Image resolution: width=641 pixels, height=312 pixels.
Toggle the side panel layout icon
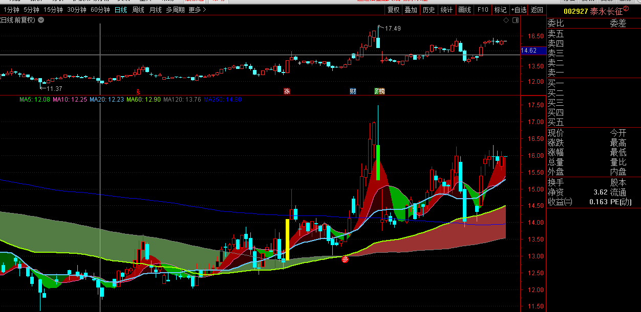pos(515,20)
